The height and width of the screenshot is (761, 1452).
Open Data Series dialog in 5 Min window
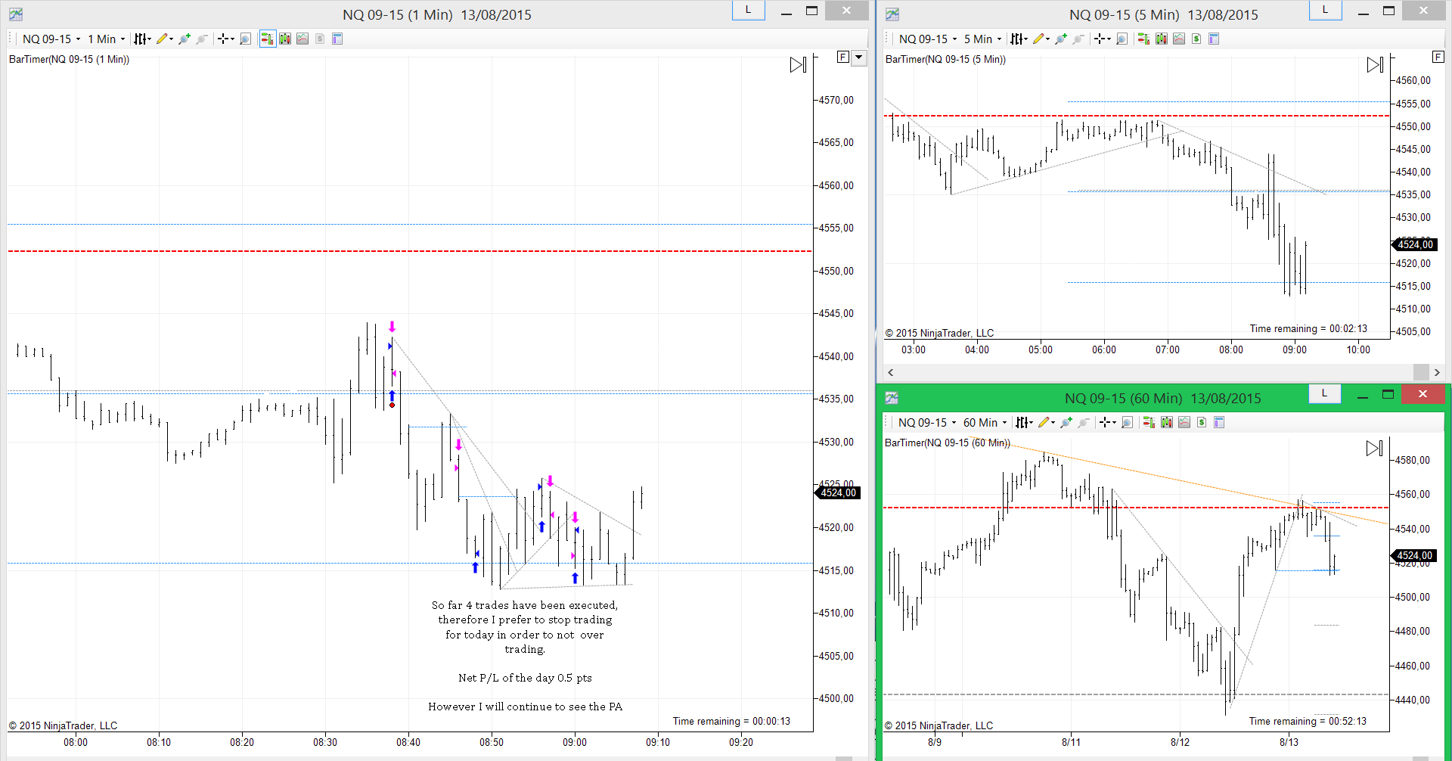point(1162,39)
